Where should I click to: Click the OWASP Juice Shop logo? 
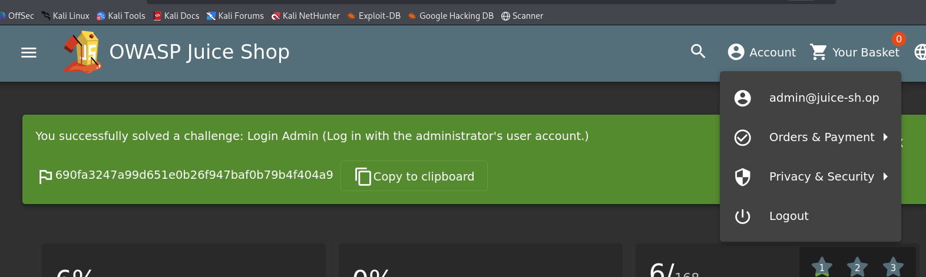(82, 52)
